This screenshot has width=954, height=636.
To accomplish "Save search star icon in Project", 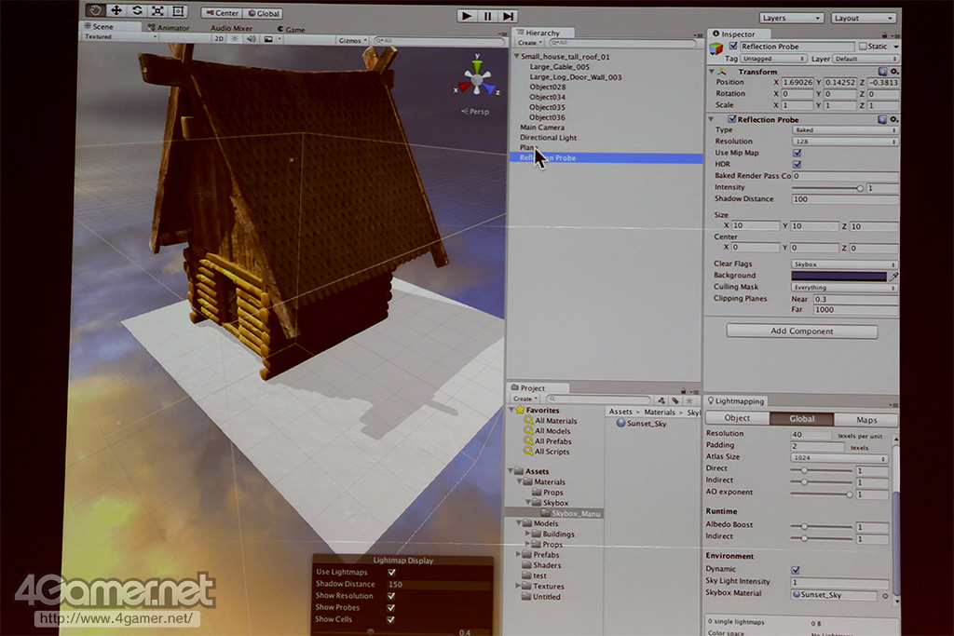I will click(689, 400).
